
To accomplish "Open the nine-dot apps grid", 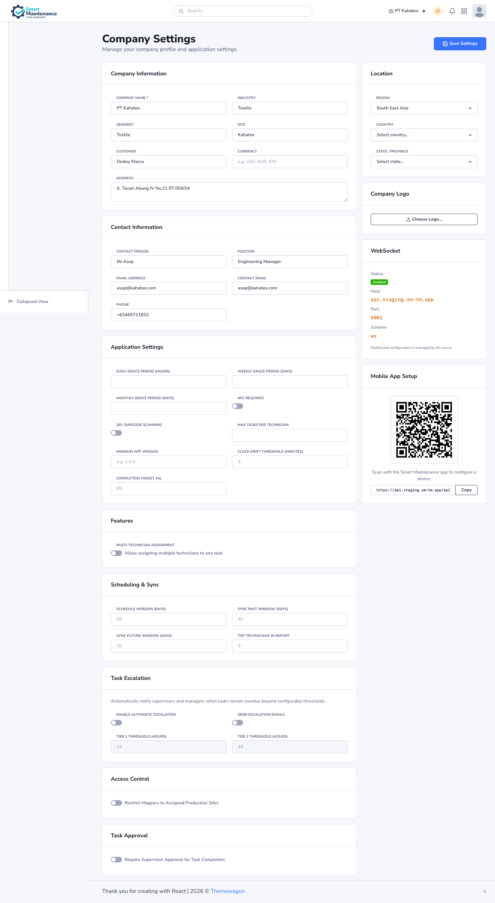I will 464,11.
